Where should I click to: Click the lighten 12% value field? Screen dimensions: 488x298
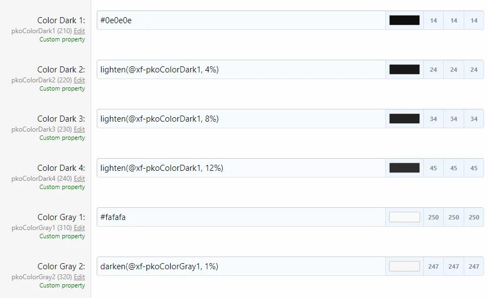(241, 168)
